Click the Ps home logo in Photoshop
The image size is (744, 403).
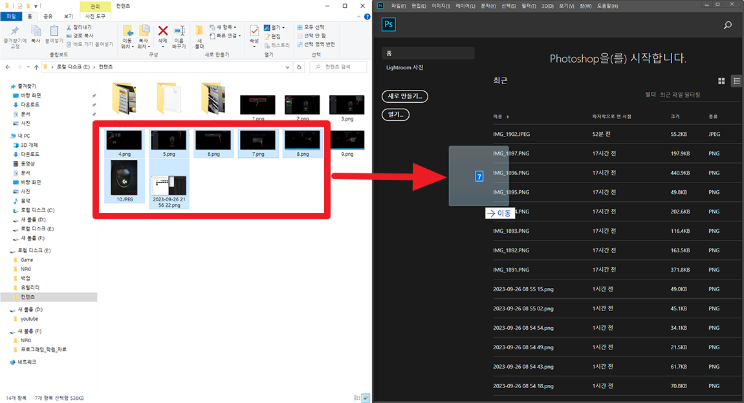(x=389, y=24)
